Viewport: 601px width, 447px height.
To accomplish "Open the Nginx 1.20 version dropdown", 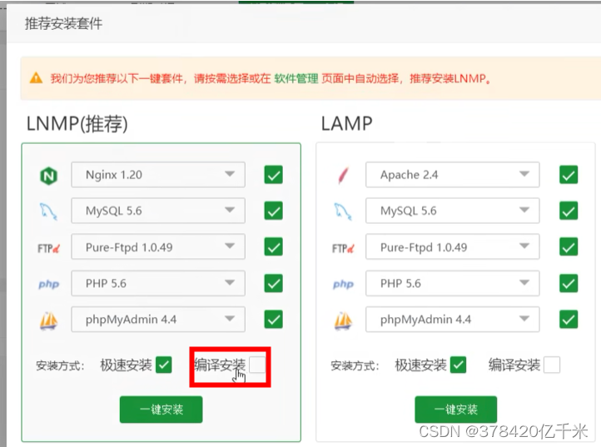I will 158,175.
